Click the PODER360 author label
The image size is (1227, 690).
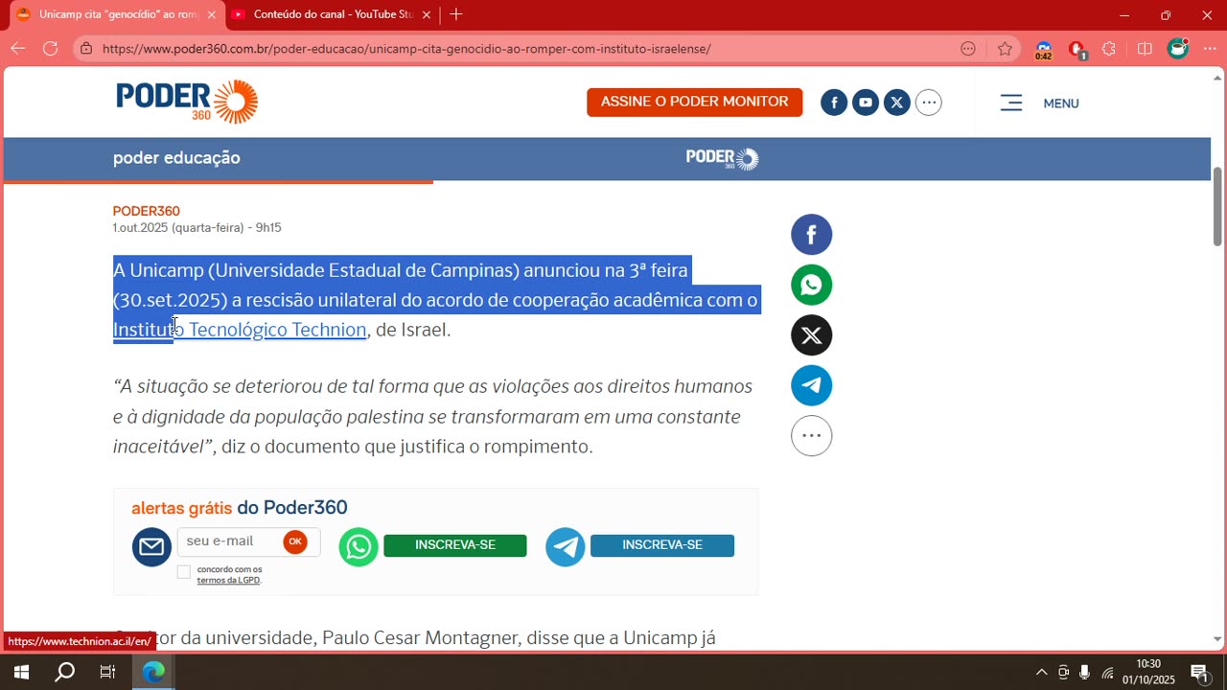(x=147, y=211)
